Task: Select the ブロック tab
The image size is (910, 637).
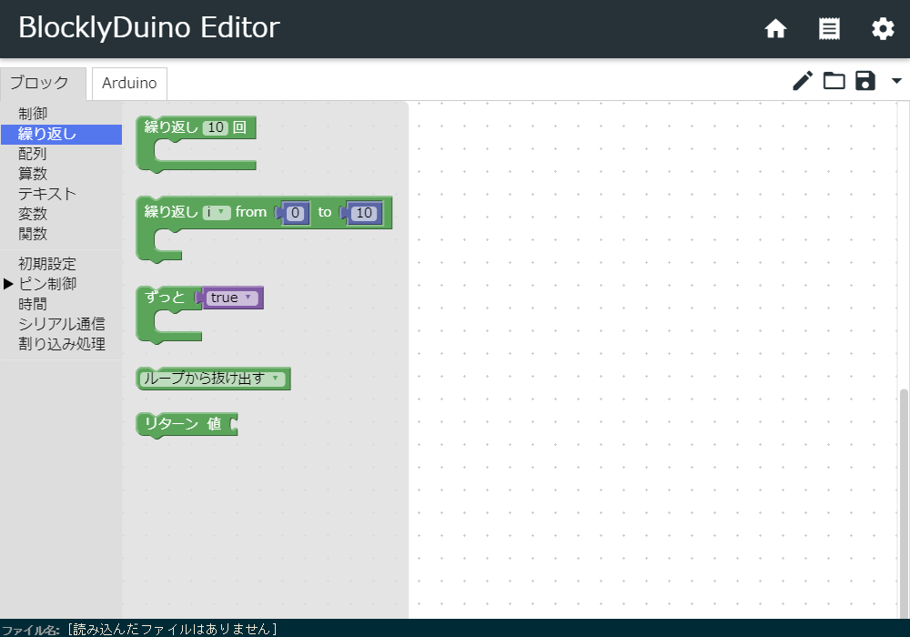Action: (x=39, y=83)
